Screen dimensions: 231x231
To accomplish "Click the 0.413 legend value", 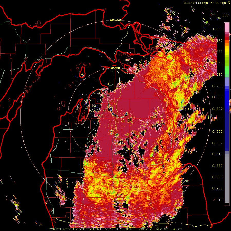I will click(x=217, y=154).
